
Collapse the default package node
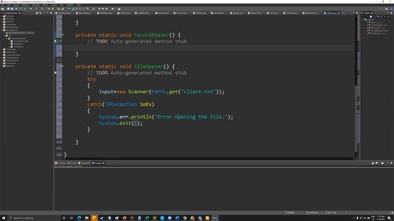pyautogui.click(x=7, y=38)
